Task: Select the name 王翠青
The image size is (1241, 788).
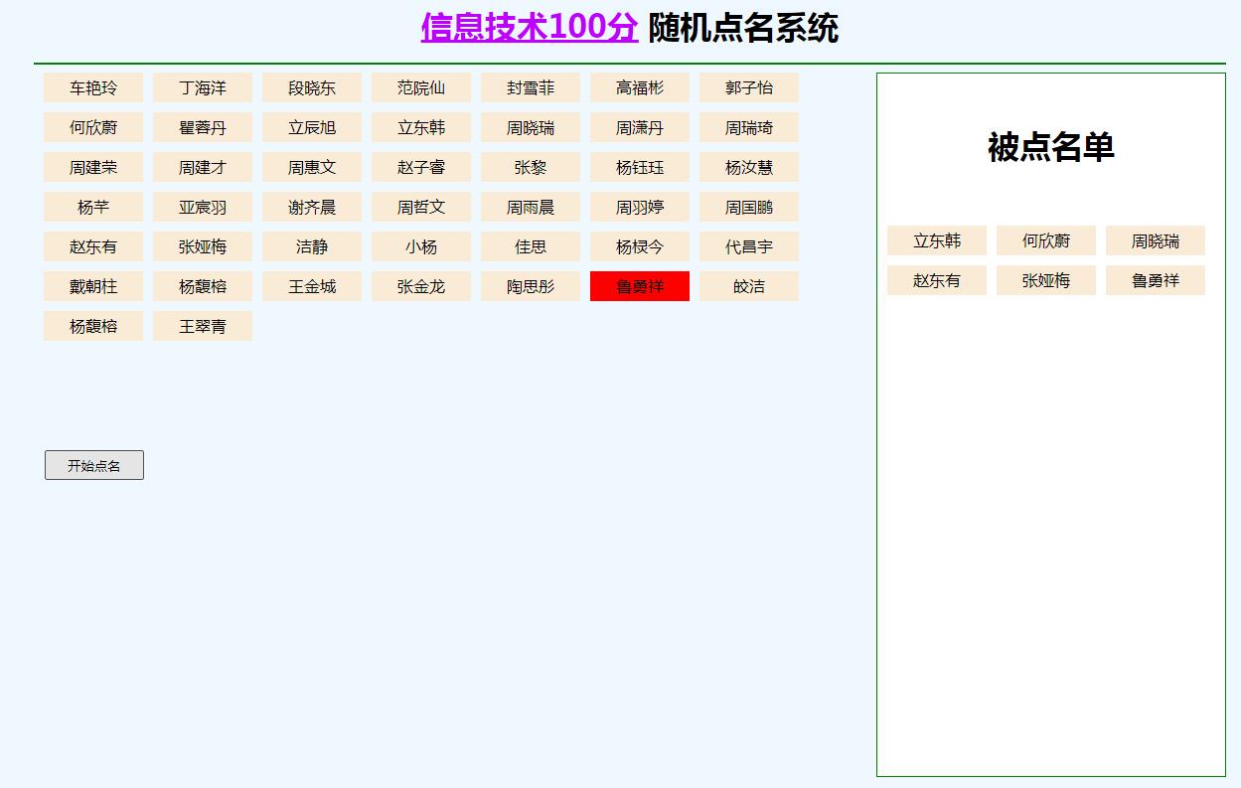Action: pos(203,326)
